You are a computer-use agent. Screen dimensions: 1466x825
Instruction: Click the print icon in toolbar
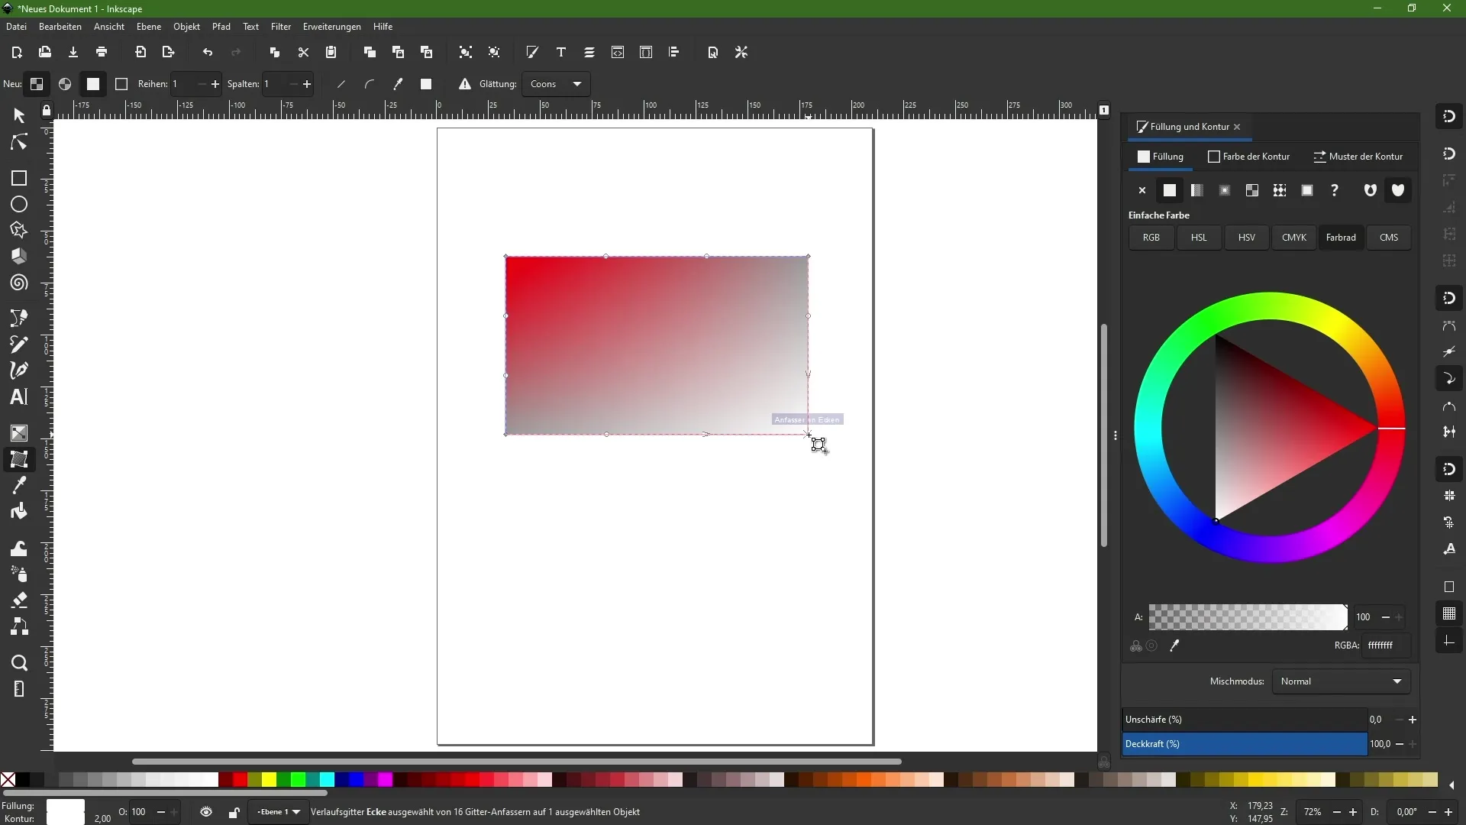102,53
